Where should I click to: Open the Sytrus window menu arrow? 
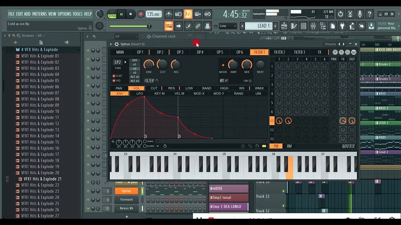[111, 44]
